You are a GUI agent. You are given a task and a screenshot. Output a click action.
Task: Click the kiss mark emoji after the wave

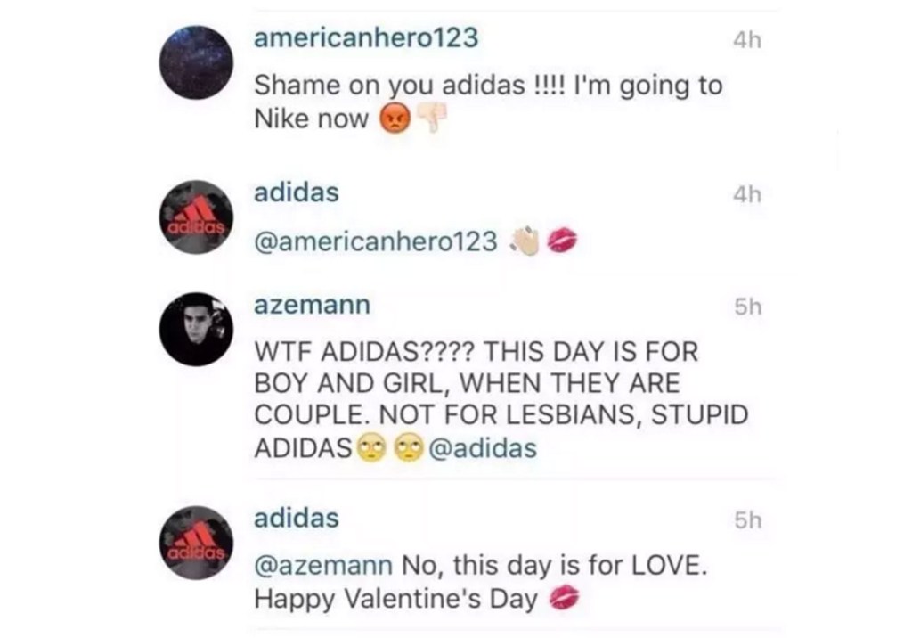tap(561, 241)
